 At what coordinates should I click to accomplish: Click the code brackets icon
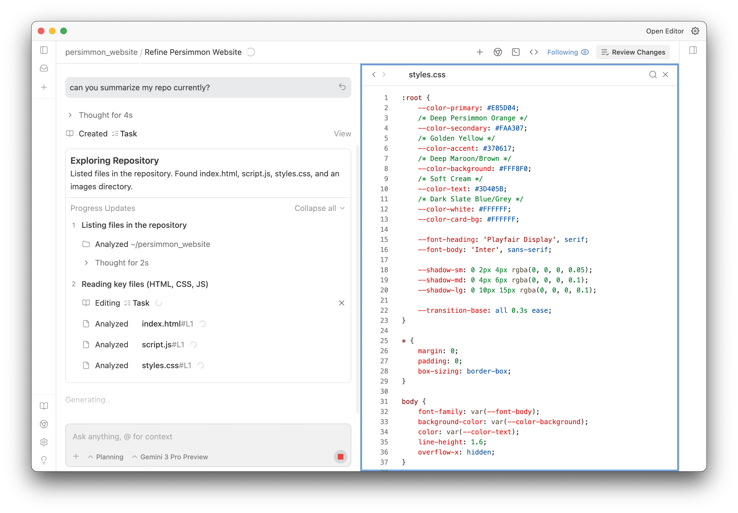(x=534, y=52)
